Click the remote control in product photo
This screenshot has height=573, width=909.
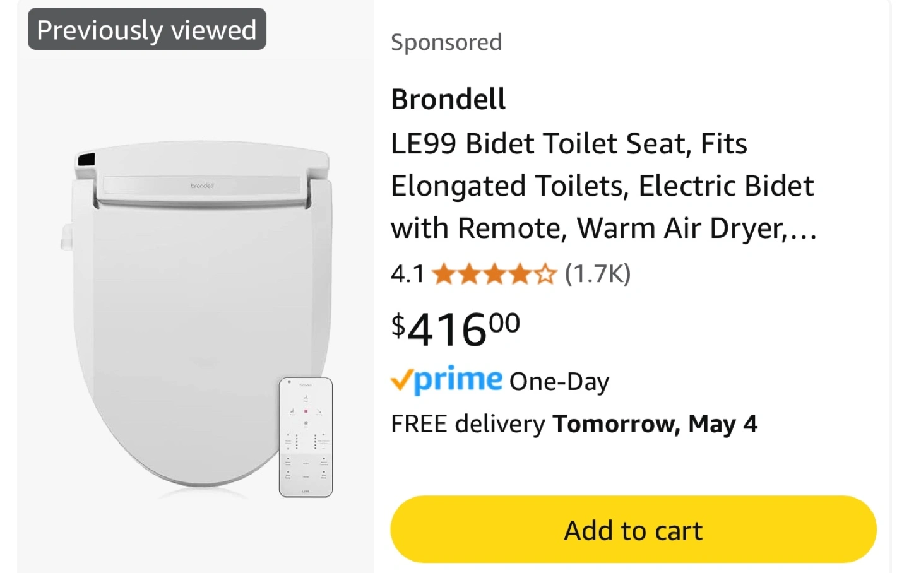(x=306, y=437)
